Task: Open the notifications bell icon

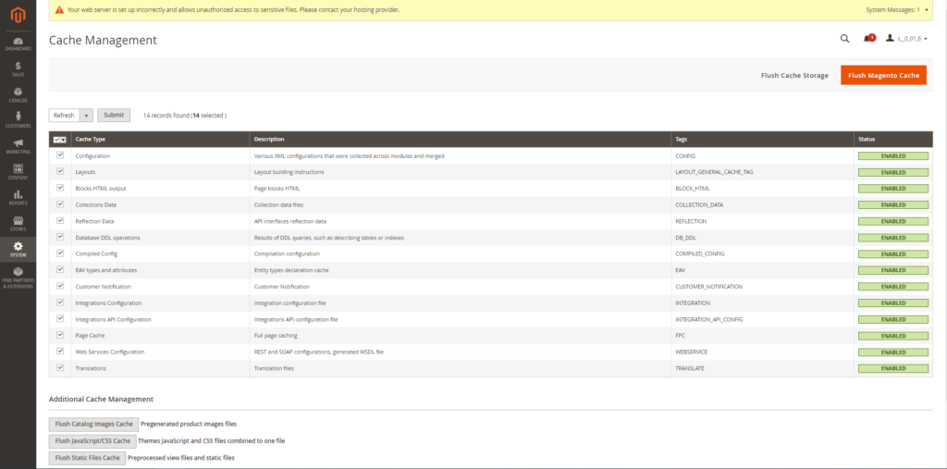Action: coord(868,39)
